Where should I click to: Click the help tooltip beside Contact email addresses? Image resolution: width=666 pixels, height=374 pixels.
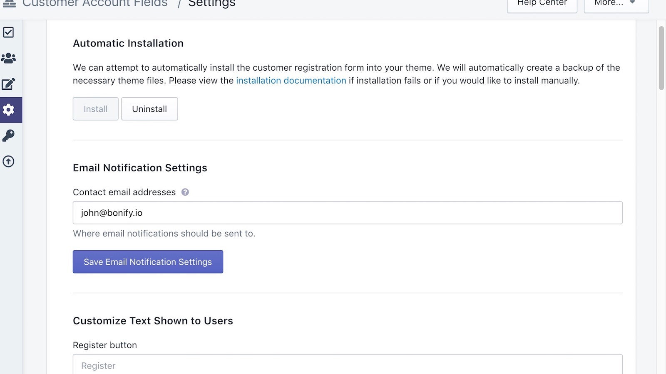(x=185, y=192)
